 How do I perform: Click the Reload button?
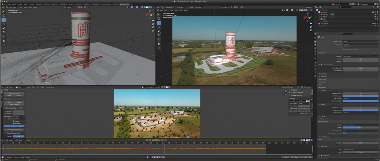pyautogui.click(x=19, y=95)
